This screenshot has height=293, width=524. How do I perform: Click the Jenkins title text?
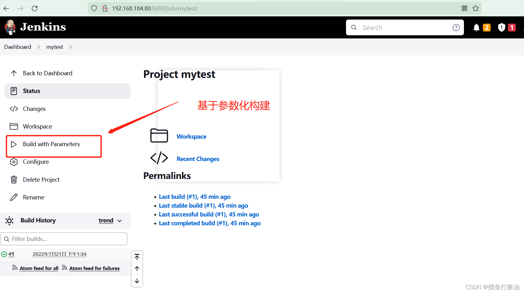pos(43,27)
